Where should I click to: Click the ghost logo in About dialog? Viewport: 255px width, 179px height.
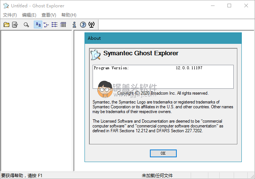[x=96, y=55]
